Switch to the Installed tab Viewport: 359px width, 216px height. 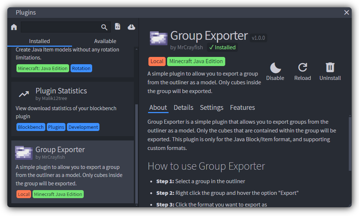pyautogui.click(x=39, y=41)
